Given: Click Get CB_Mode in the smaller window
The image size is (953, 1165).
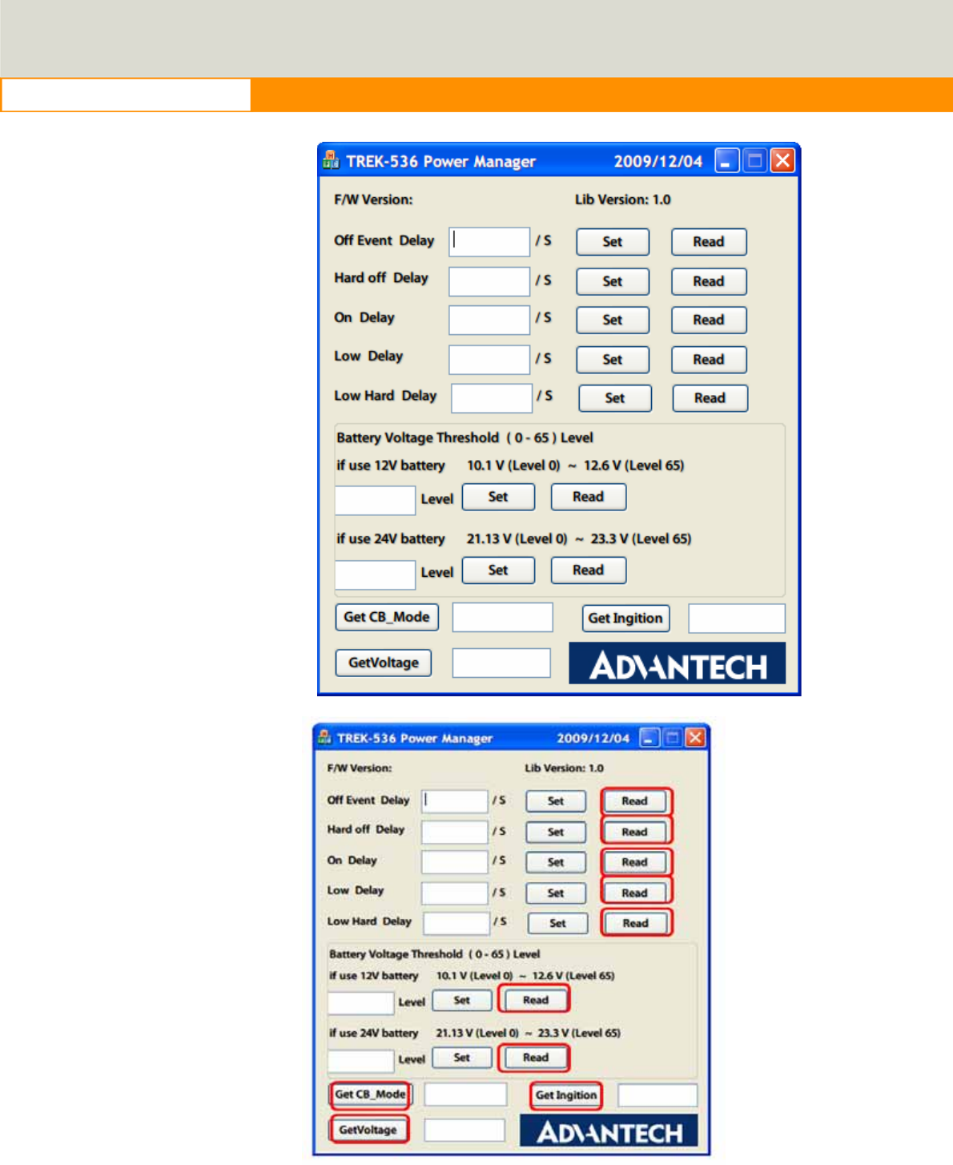Looking at the screenshot, I should 370,1094.
